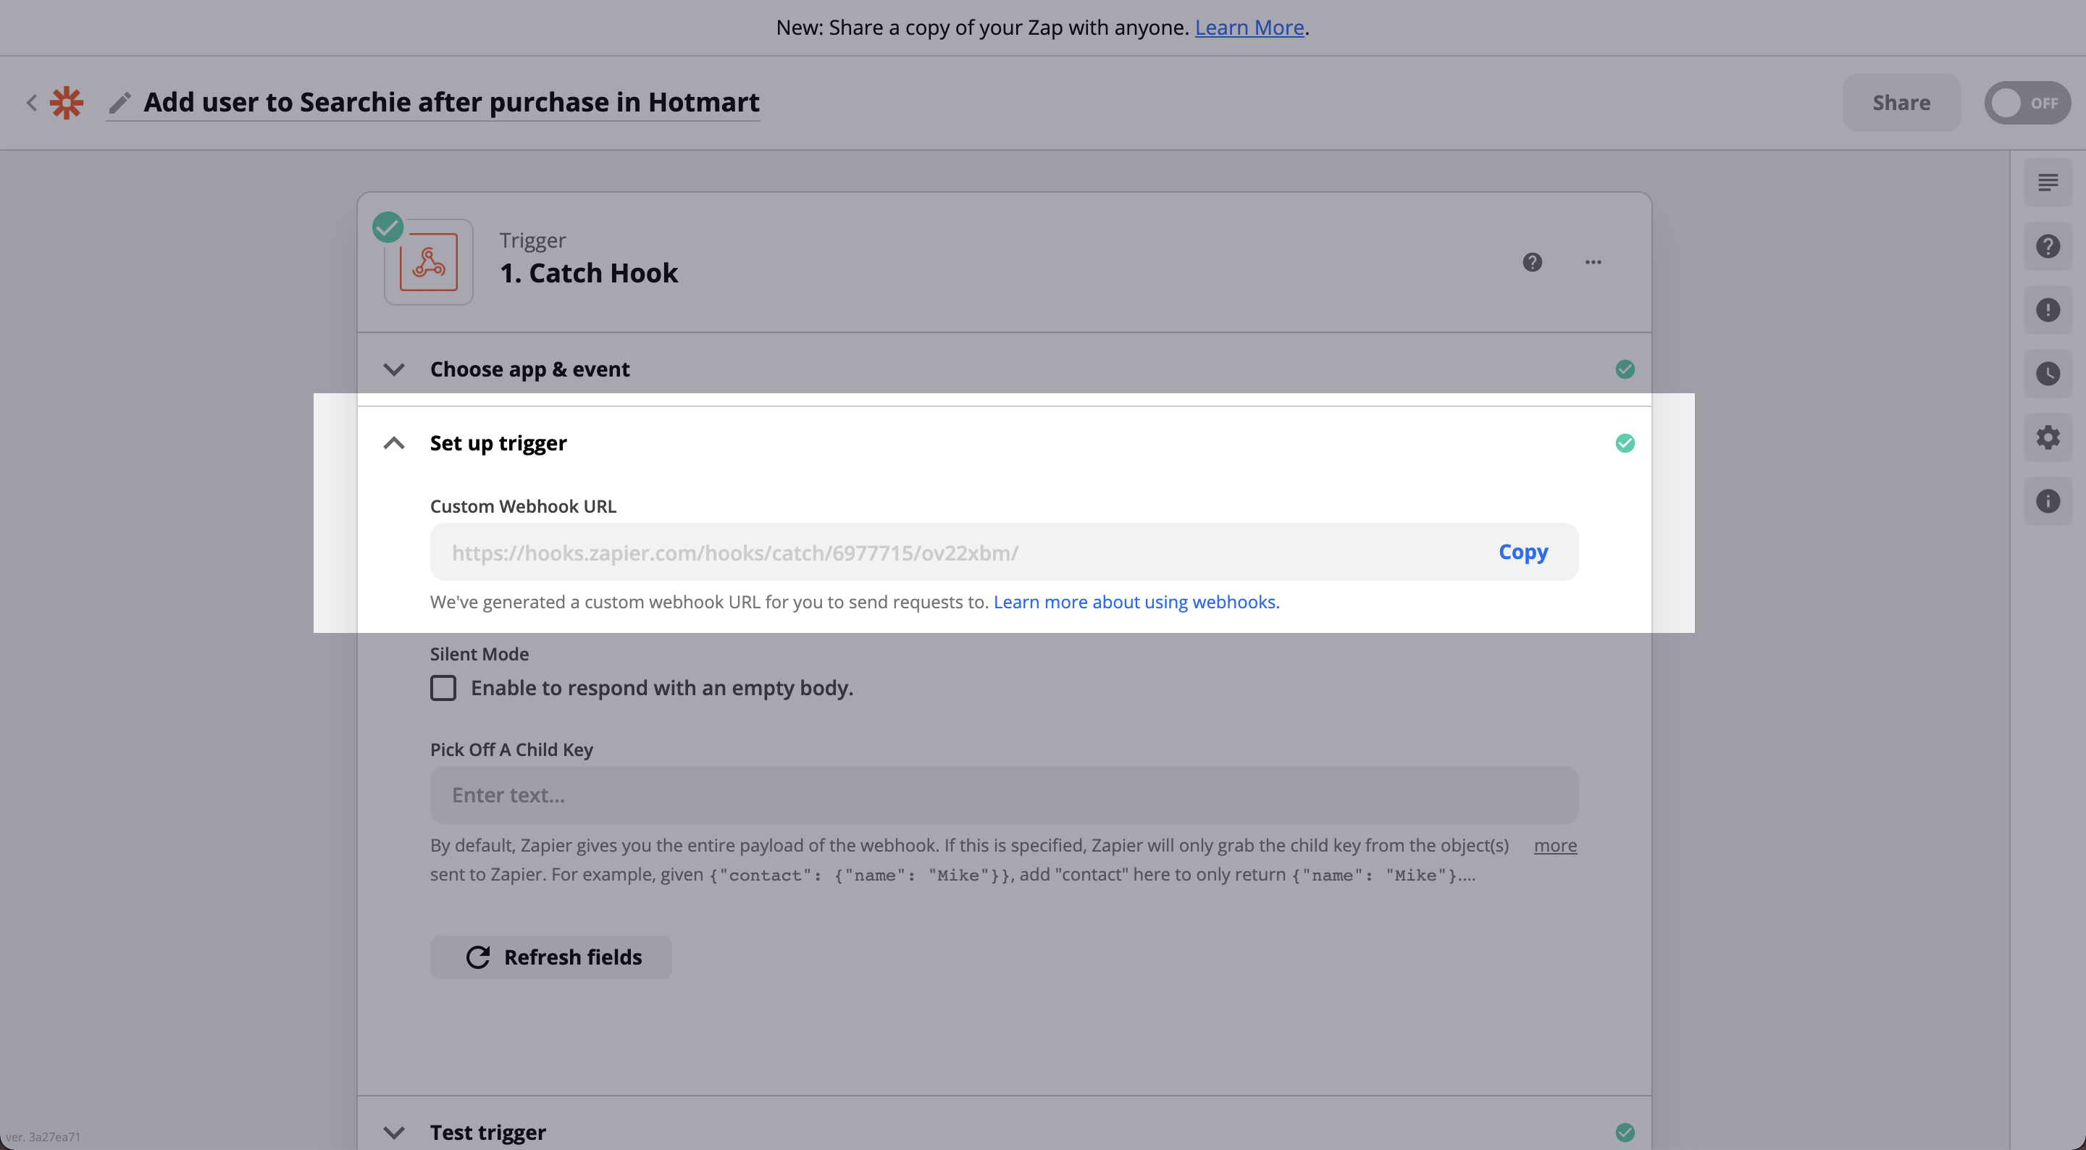Click the 'Silent Mode' label
Screen dimensions: 2086x1150
[479, 653]
